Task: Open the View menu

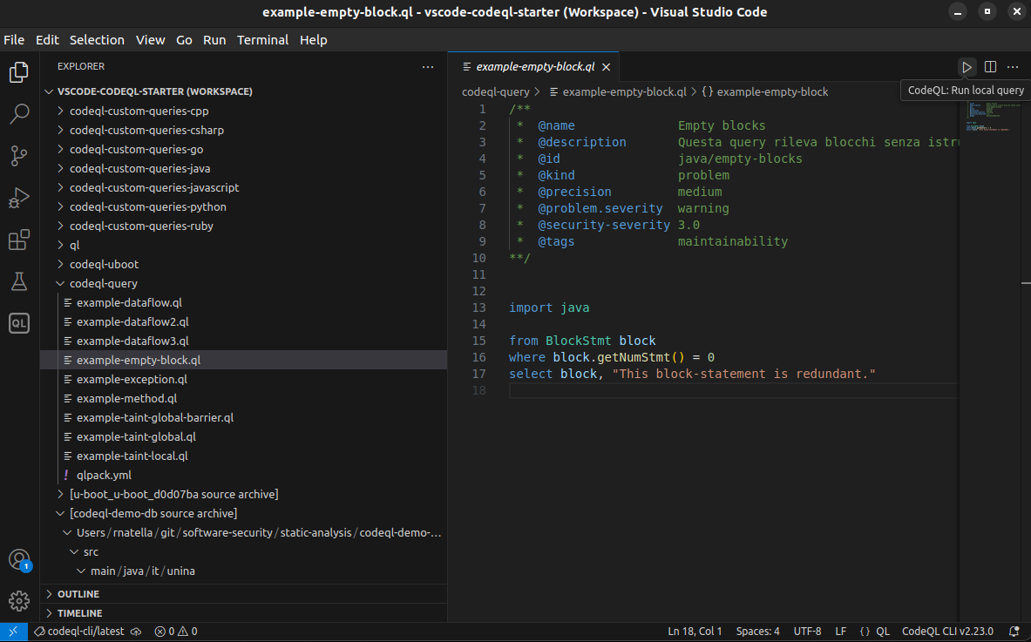Action: coord(151,40)
